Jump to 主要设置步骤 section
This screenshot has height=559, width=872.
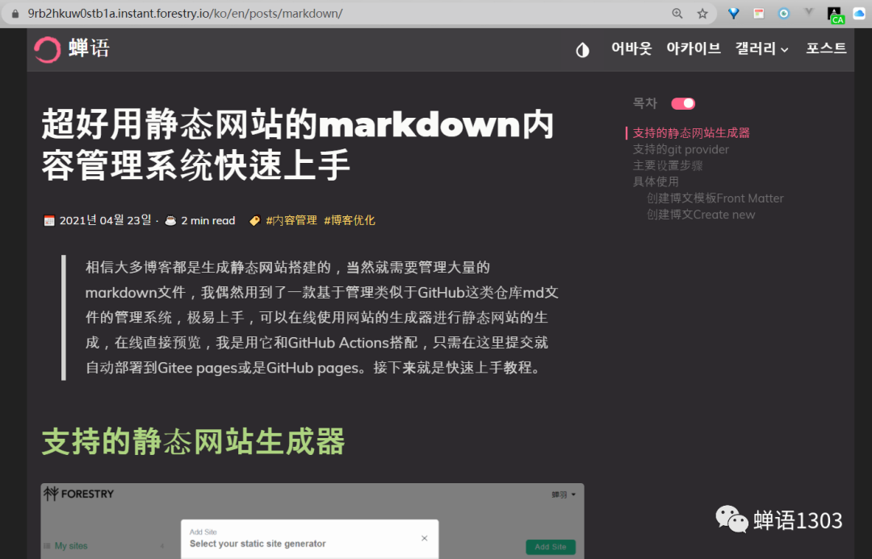tap(668, 165)
